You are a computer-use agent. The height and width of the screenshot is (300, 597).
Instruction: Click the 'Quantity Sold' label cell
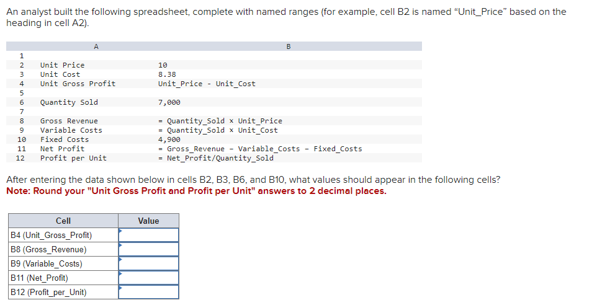click(69, 102)
